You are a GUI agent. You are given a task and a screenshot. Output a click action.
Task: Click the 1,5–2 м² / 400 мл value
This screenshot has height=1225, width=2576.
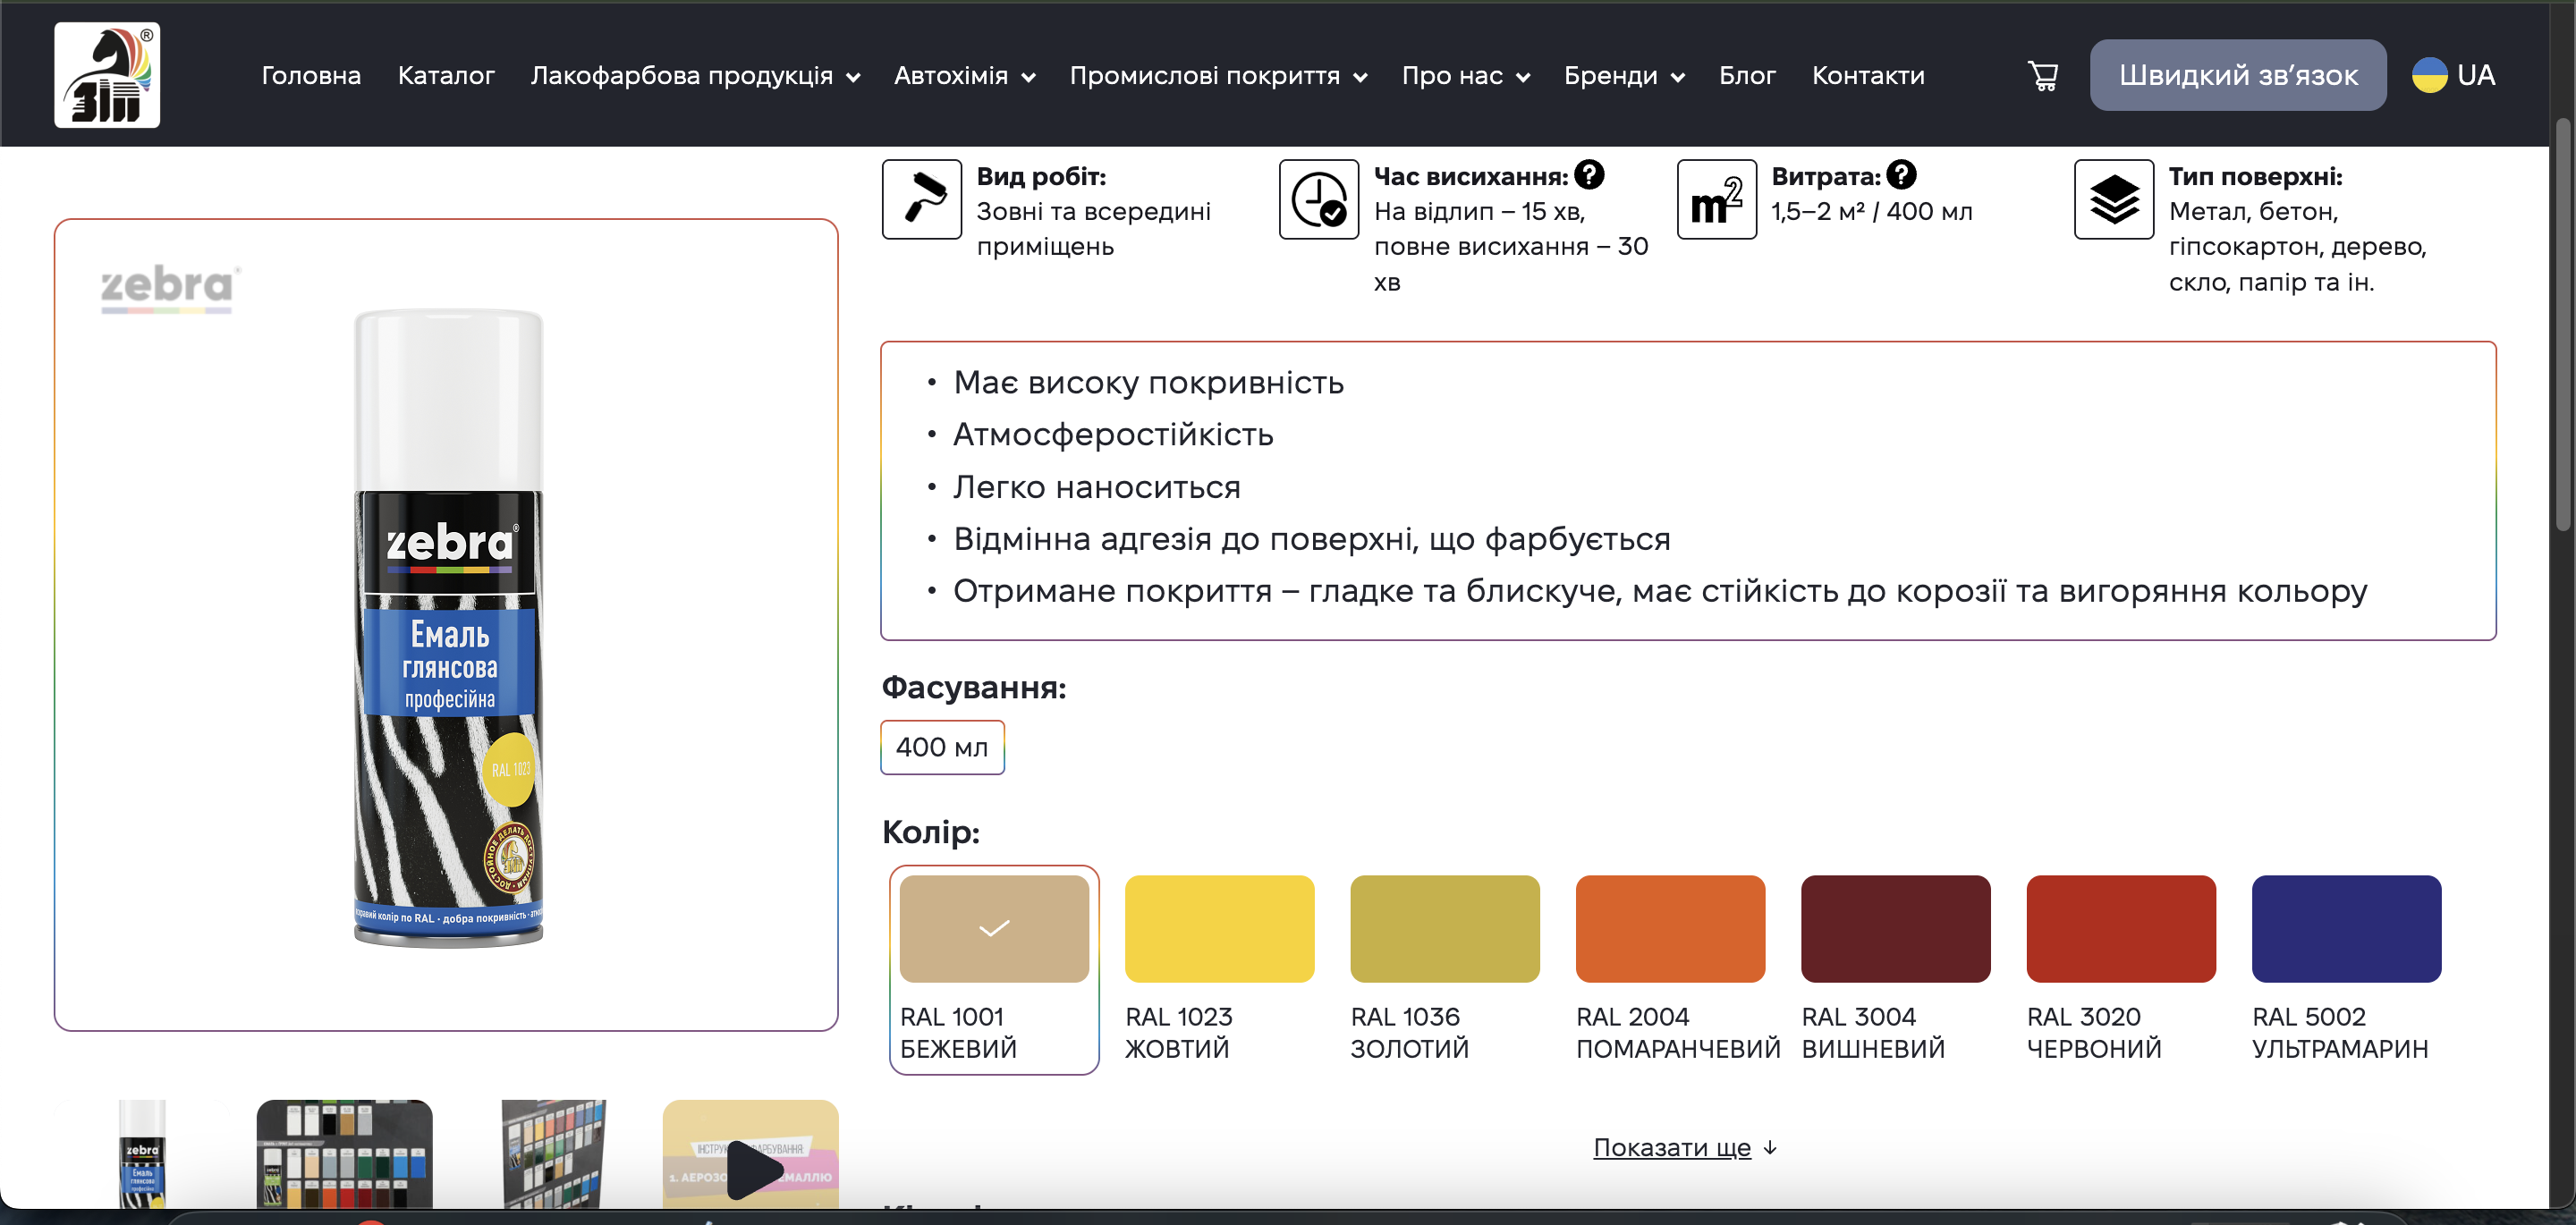point(1871,211)
